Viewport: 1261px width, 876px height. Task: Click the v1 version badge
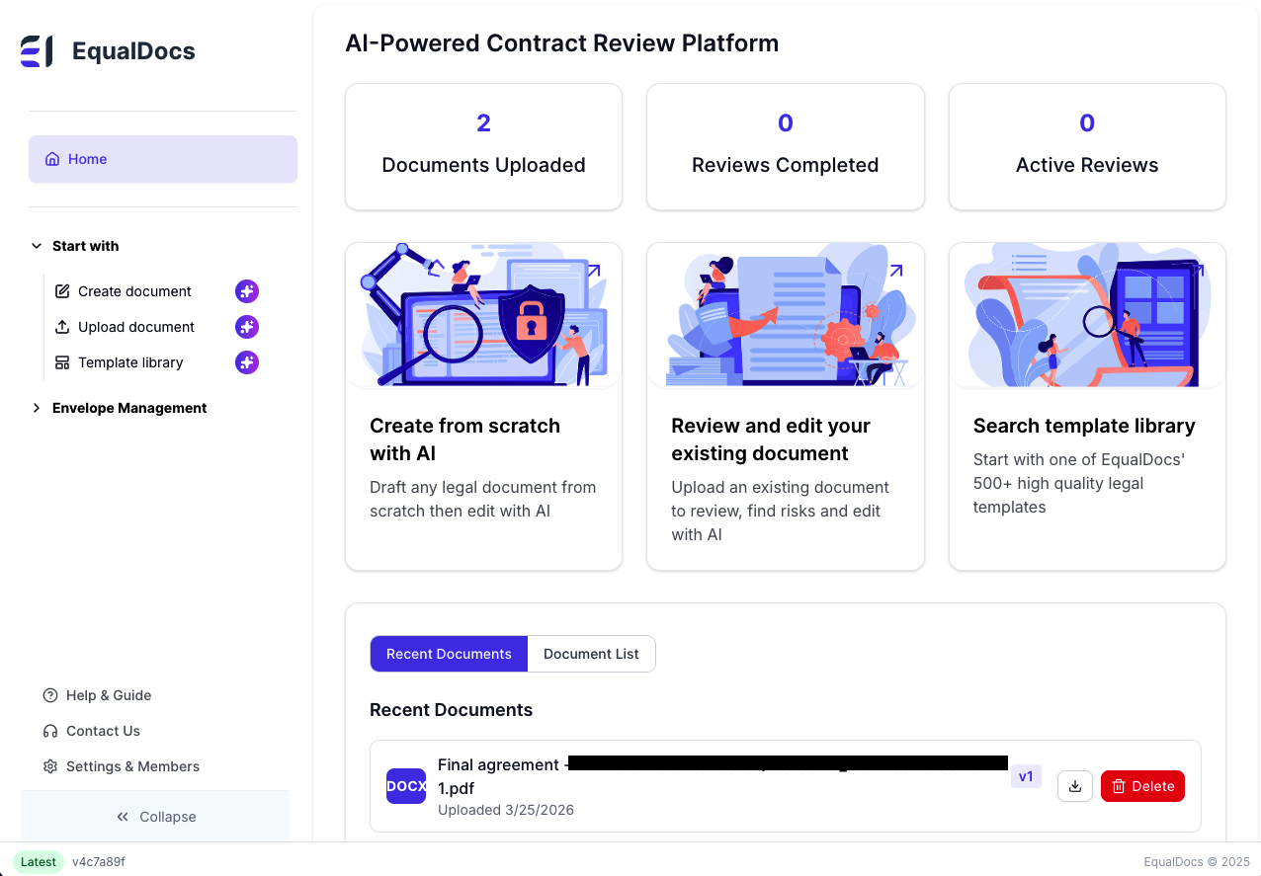(x=1026, y=776)
